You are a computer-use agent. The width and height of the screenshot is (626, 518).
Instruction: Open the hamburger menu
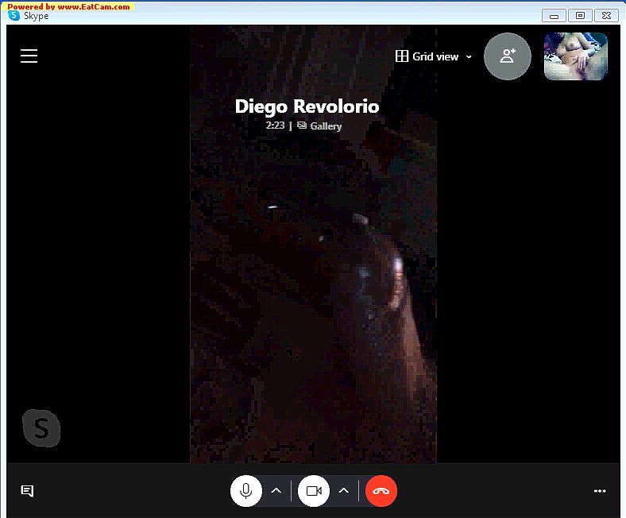point(29,56)
